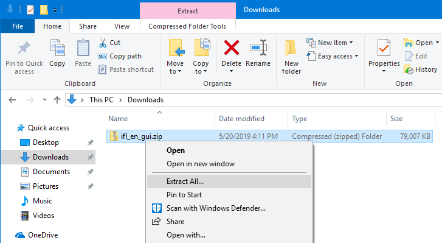This screenshot has width=442, height=243.
Task: Open the Properties checkmark icon
Action: pos(384,48)
